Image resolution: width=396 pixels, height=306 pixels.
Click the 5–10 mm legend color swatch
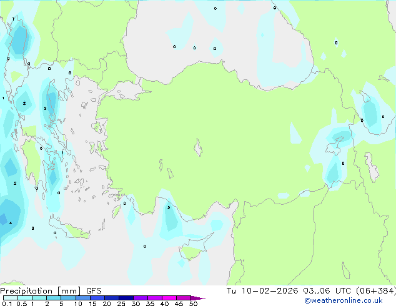68,298
